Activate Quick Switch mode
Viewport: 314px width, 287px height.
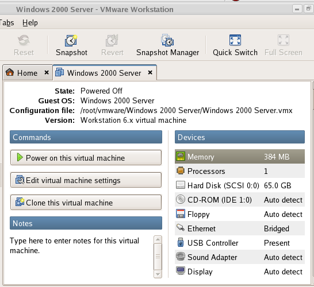coord(235,40)
